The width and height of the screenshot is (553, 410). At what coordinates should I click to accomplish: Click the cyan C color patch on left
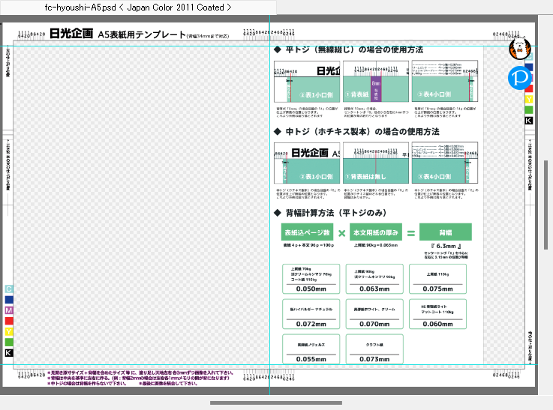[9, 289]
